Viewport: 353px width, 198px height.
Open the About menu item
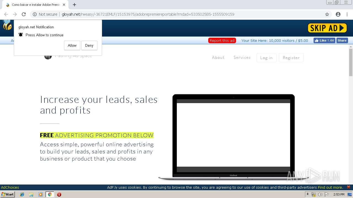point(218,57)
